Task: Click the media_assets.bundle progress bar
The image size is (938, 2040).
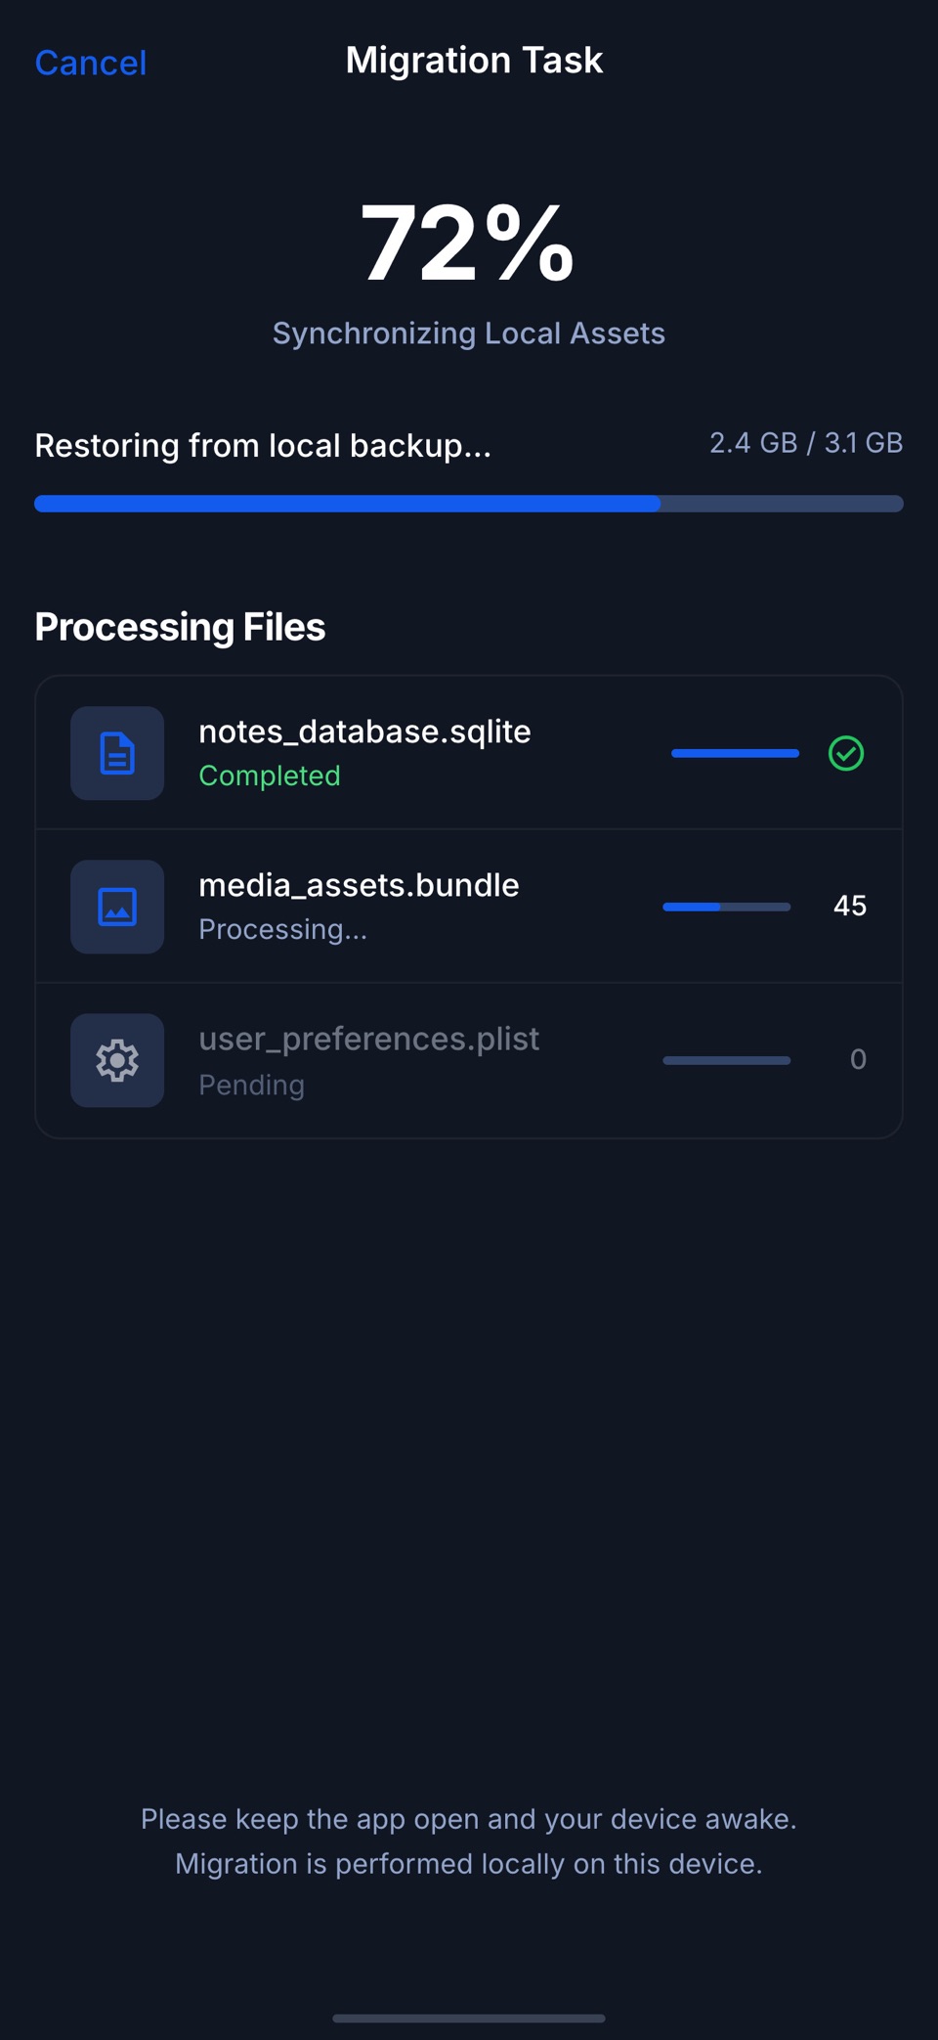Action: [727, 907]
